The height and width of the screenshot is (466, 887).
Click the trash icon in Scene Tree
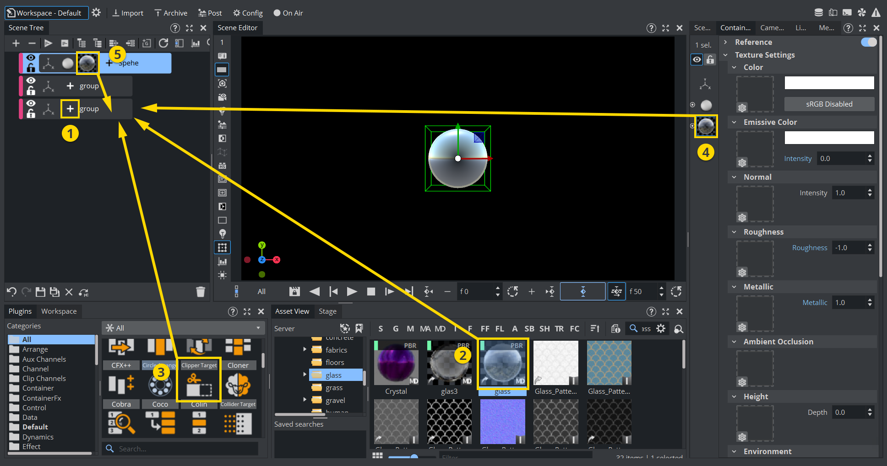(x=200, y=292)
